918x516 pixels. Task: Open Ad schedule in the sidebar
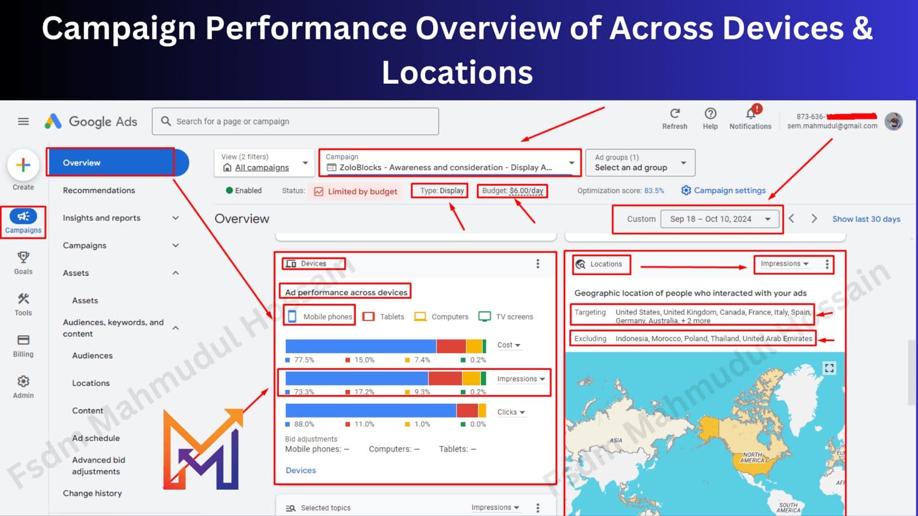pyautogui.click(x=96, y=438)
